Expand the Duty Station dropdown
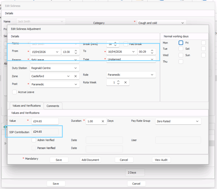Viewport: 217px width, 189px height. 76,68
